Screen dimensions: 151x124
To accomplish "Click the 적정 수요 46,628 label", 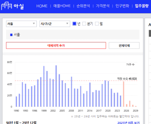I will pos(127,79).
